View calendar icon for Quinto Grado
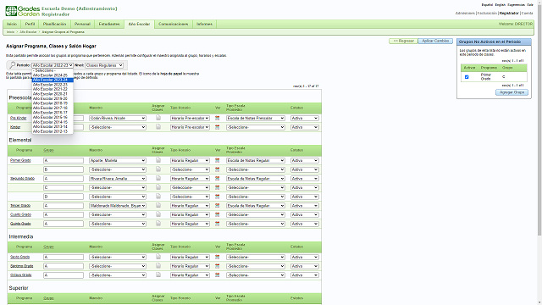 click(217, 224)
